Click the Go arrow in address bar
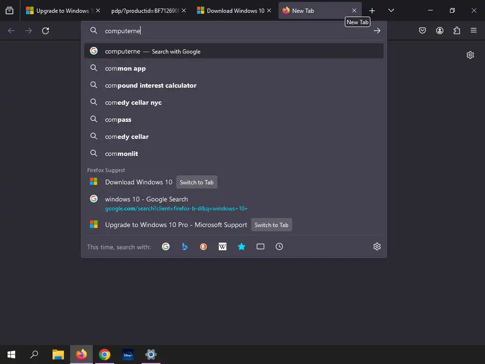This screenshot has width=485, height=364. pyautogui.click(x=377, y=31)
